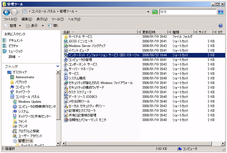Click the blue help question mark icon
This screenshot has height=153, width=227.
coord(220,25)
